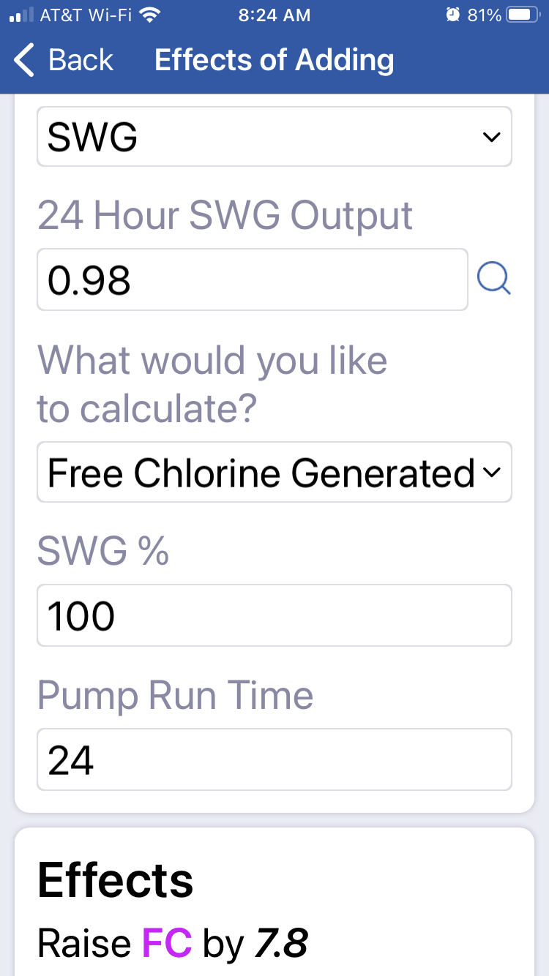This screenshot has width=549, height=976.
Task: Edit the 24 Hour SWG Output field
Action: pyautogui.click(x=253, y=279)
